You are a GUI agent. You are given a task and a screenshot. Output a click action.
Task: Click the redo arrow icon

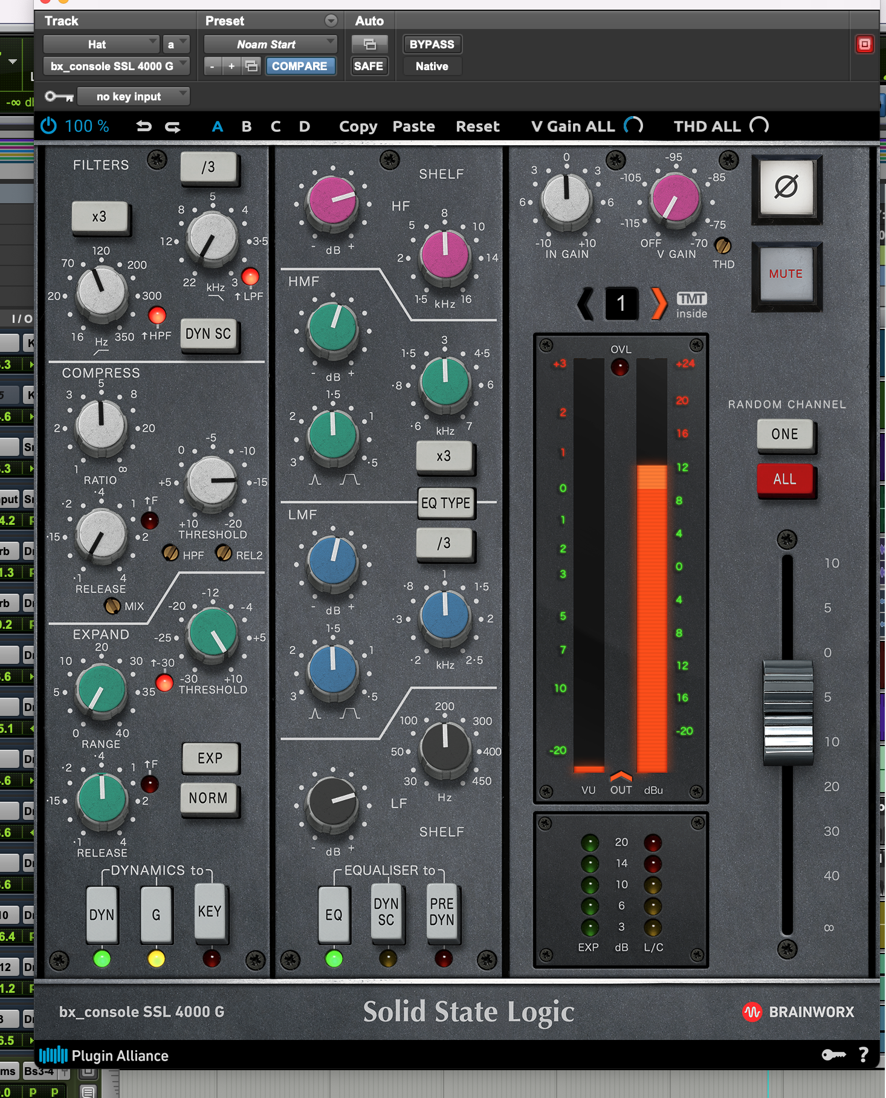173,126
